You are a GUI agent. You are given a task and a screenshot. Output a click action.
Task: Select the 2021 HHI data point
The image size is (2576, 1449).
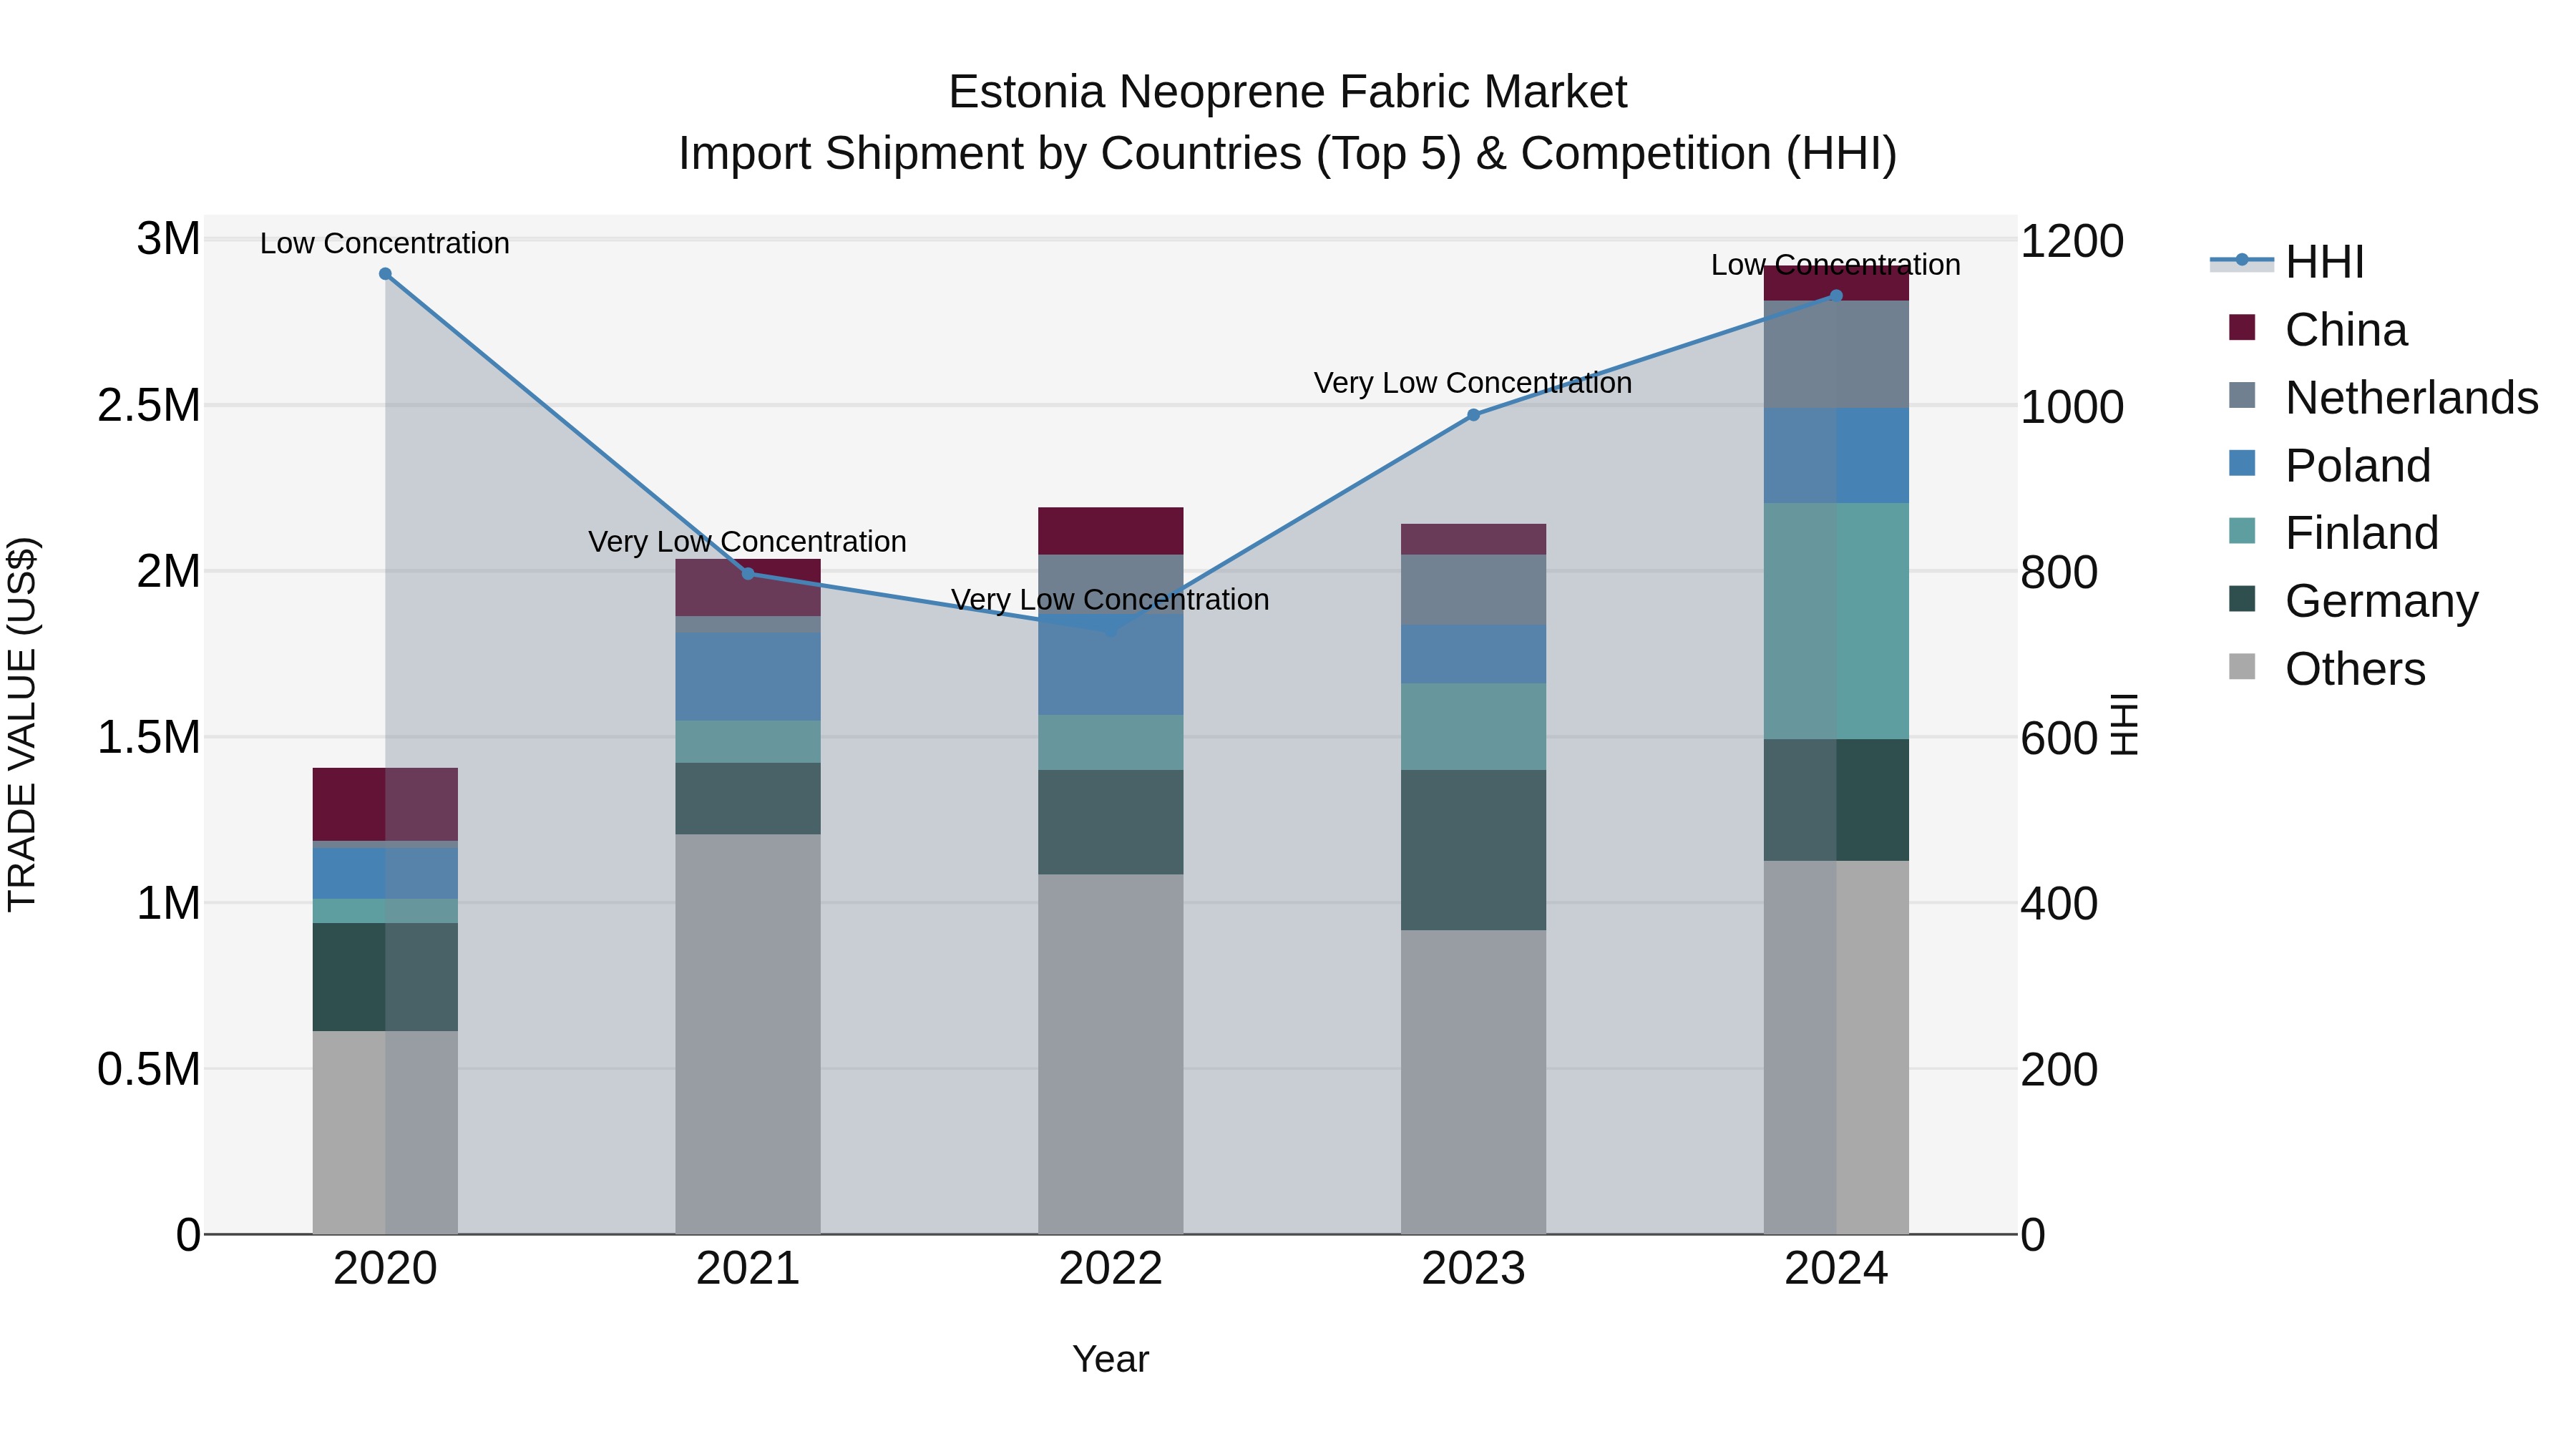pos(748,574)
